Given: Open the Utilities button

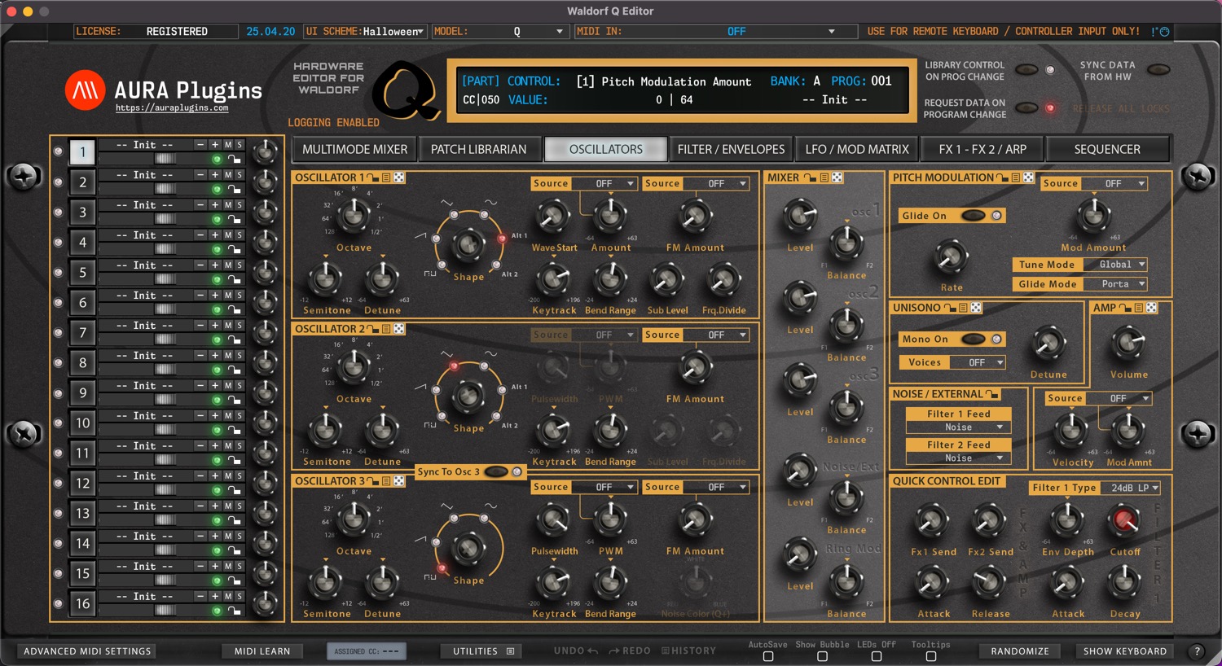Looking at the screenshot, I should click(x=483, y=651).
